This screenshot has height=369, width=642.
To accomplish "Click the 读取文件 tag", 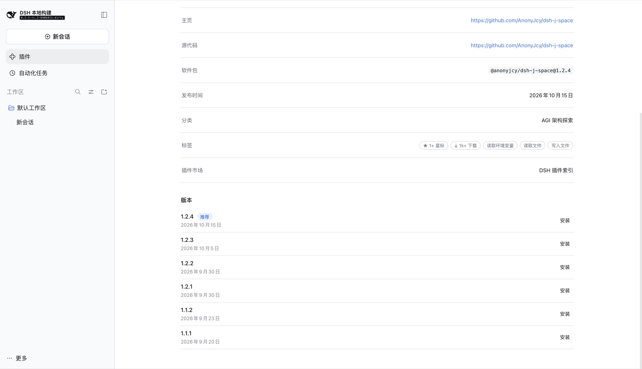I will [532, 146].
